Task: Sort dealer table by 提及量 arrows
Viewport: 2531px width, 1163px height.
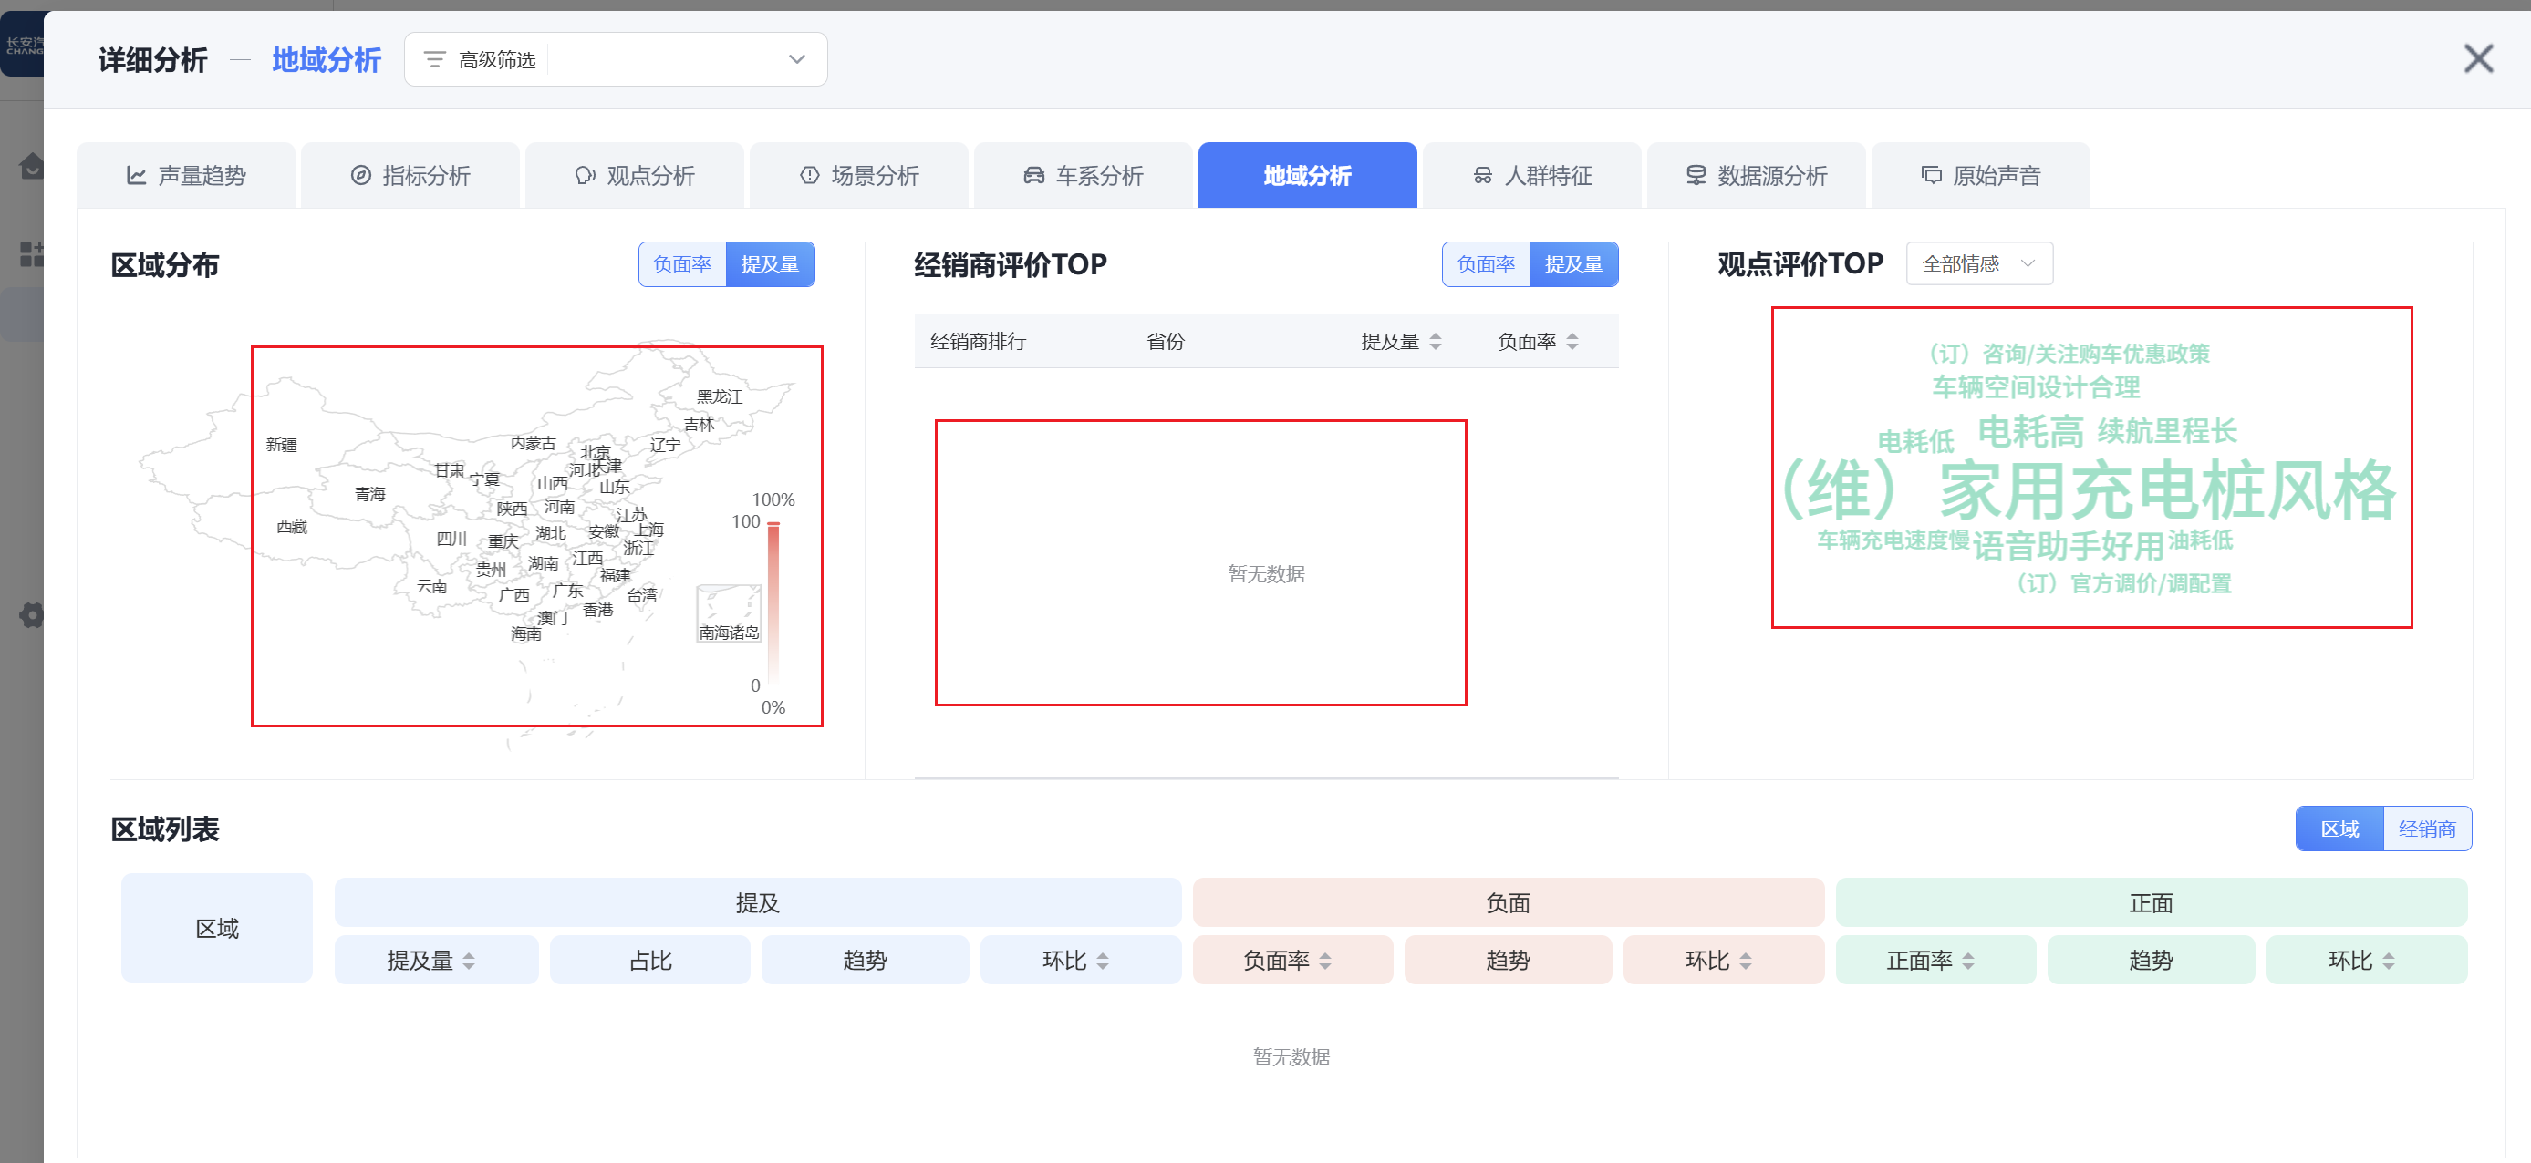Action: [x=1436, y=341]
